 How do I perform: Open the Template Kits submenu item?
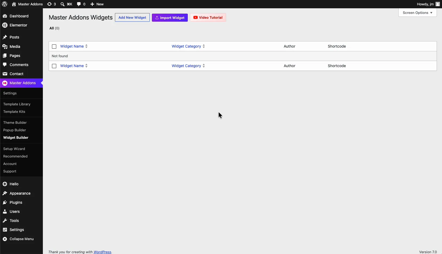14,111
